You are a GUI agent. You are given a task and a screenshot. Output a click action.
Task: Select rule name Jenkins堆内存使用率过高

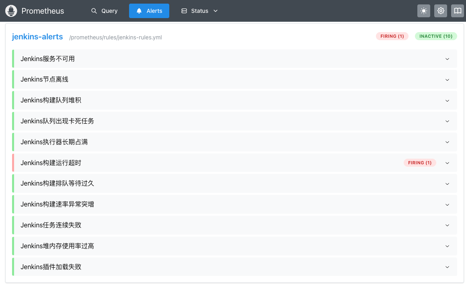[57, 246]
